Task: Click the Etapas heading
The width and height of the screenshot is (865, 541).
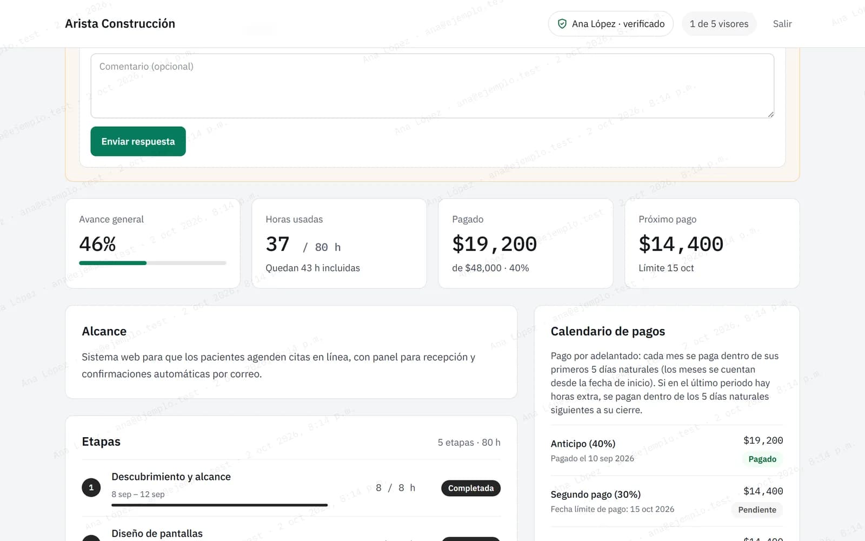Action: click(101, 441)
